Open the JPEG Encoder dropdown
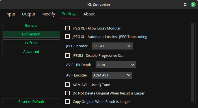The height and width of the screenshot is (108, 198). tap(112, 46)
